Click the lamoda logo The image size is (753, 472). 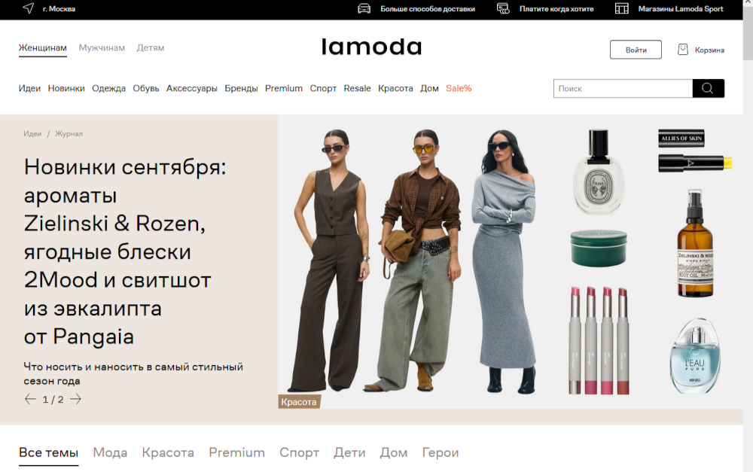click(372, 47)
